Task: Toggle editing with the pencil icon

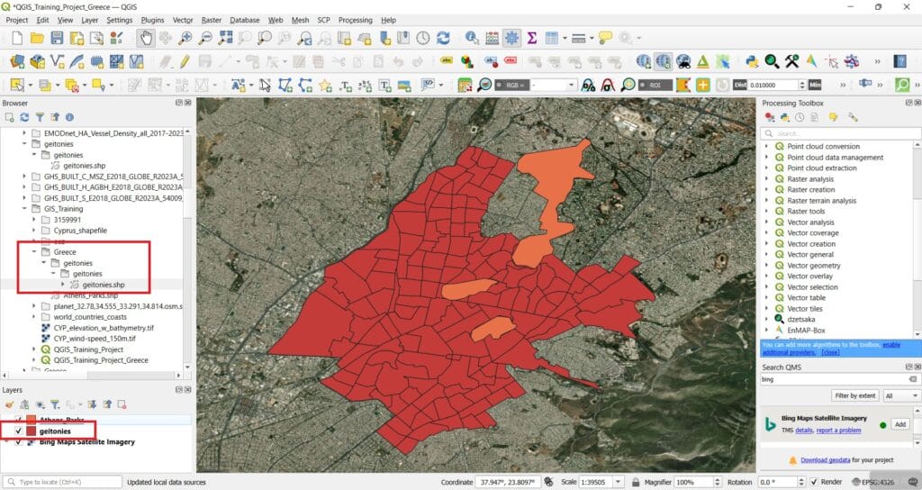Action: click(x=185, y=61)
